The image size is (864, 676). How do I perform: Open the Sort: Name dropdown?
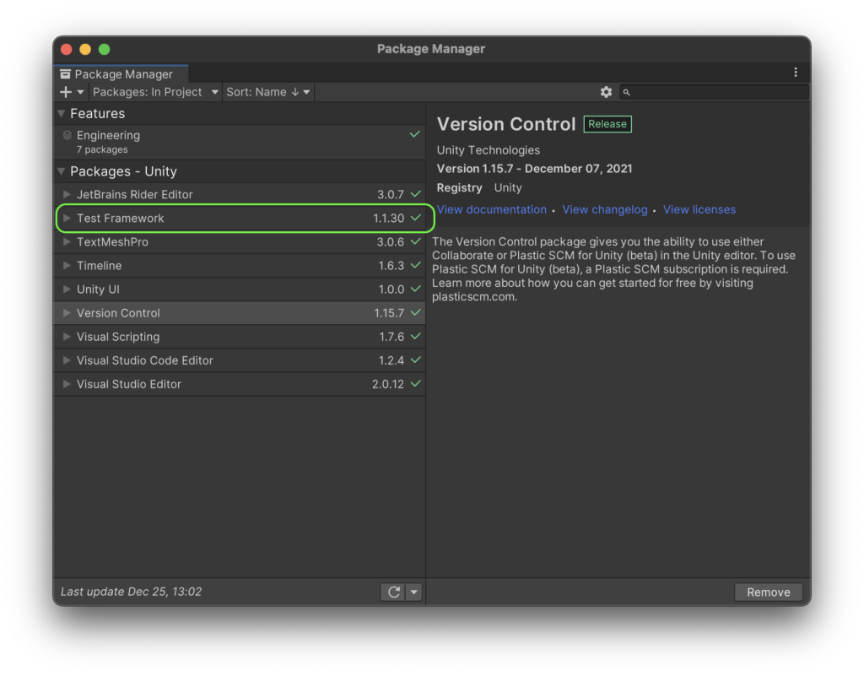(x=268, y=92)
